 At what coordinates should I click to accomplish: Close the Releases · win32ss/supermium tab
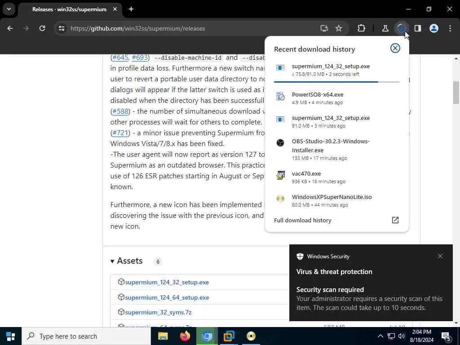point(115,9)
